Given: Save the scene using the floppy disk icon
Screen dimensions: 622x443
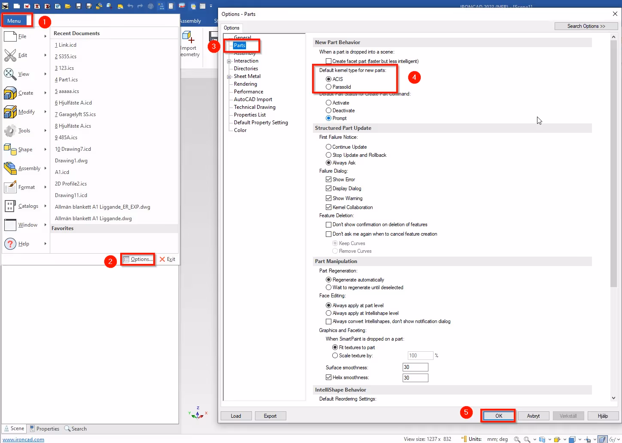Looking at the screenshot, I should [x=79, y=6].
